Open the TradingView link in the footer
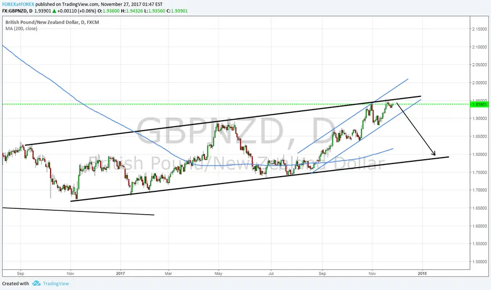Screen dimensions: 491x290 (56, 284)
